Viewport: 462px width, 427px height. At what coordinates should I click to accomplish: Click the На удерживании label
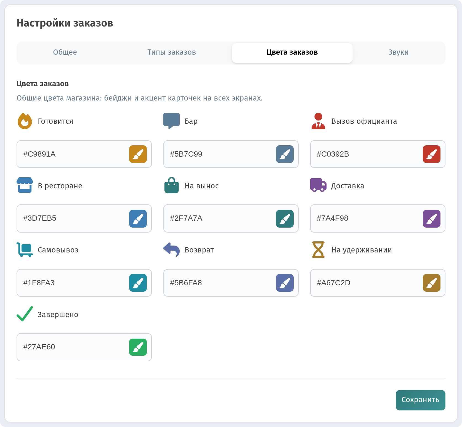(362, 250)
